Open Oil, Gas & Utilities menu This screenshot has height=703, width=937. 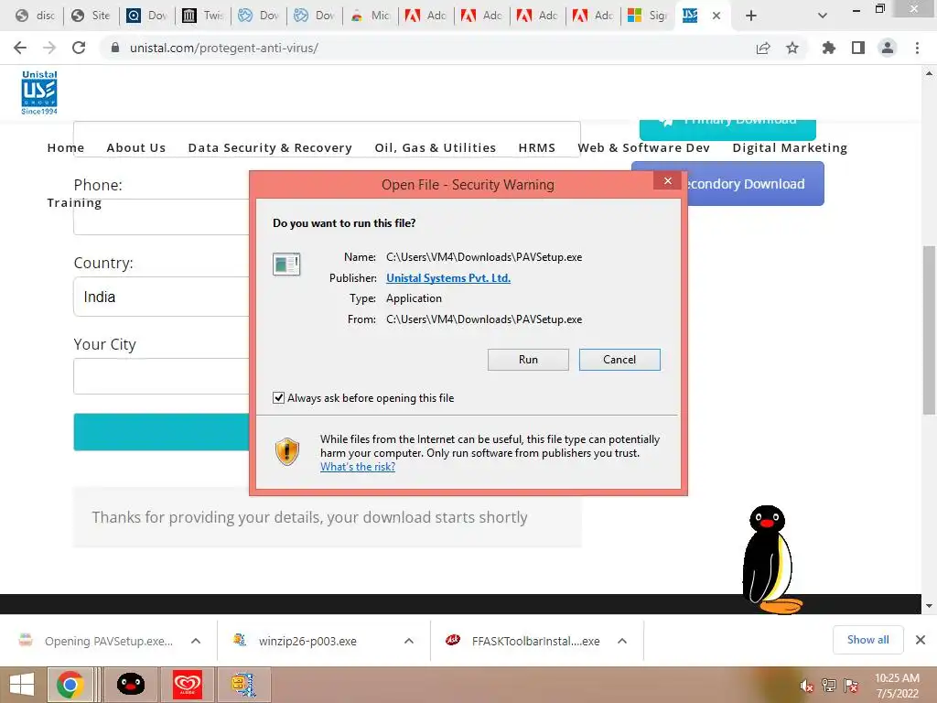[435, 147]
